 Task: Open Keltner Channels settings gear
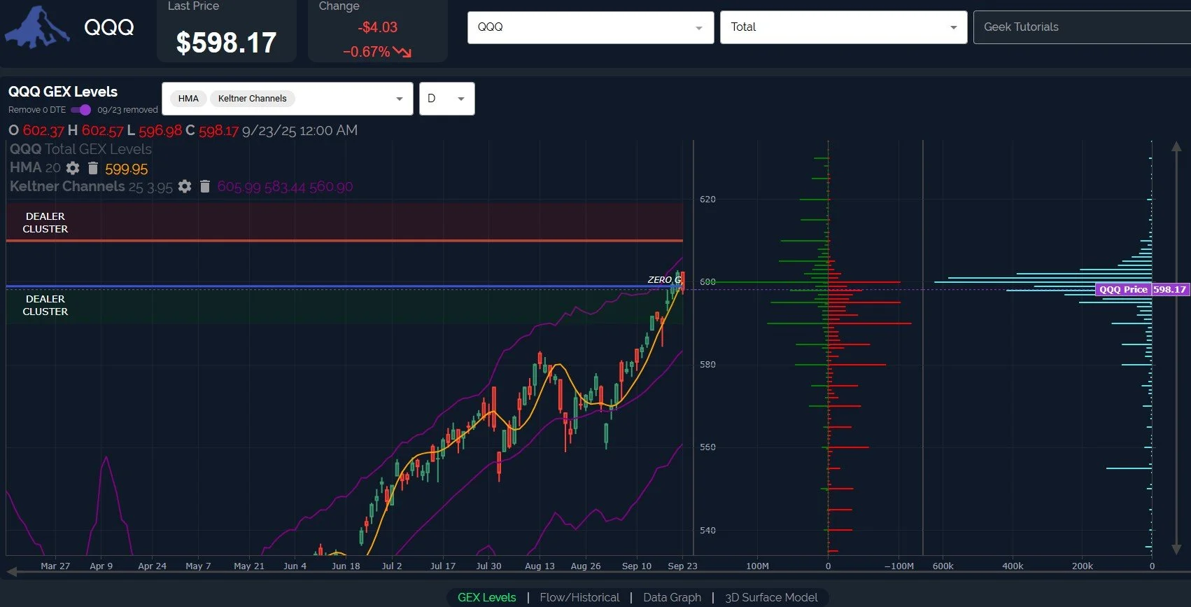coord(185,186)
